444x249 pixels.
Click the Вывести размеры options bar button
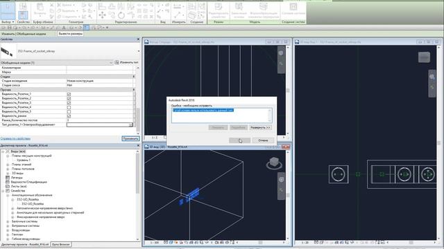tap(71, 34)
